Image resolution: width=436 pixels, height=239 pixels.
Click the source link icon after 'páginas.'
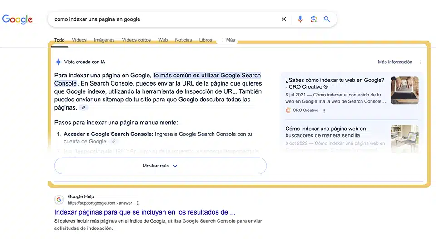[84, 108]
